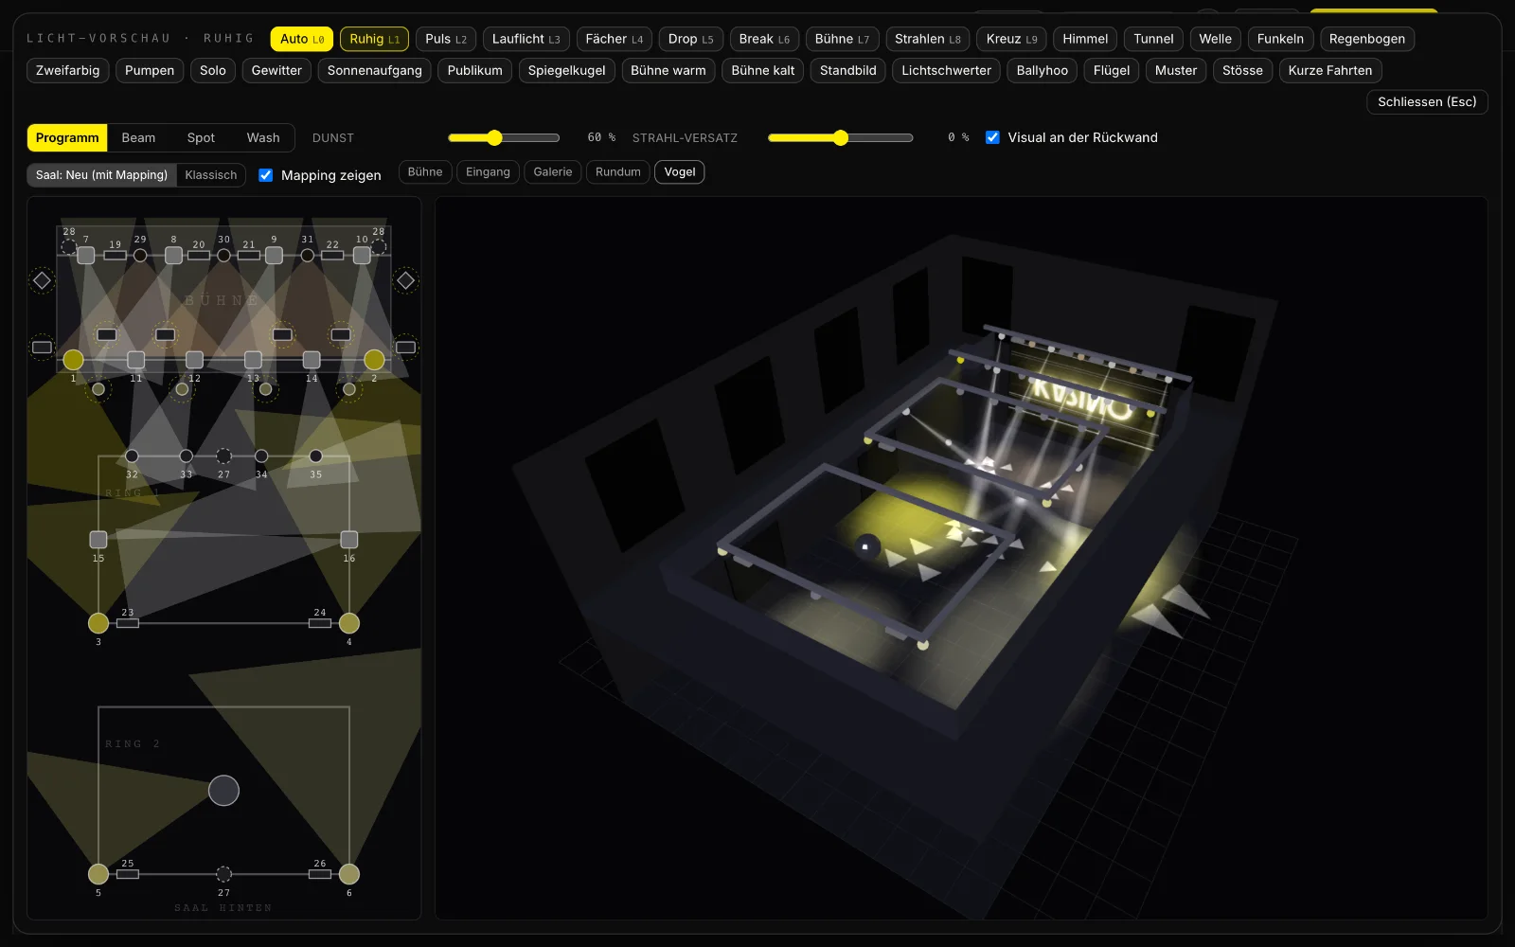Click fixture 4 at Ring 1 corner
The height and width of the screenshot is (947, 1515).
coord(349,623)
